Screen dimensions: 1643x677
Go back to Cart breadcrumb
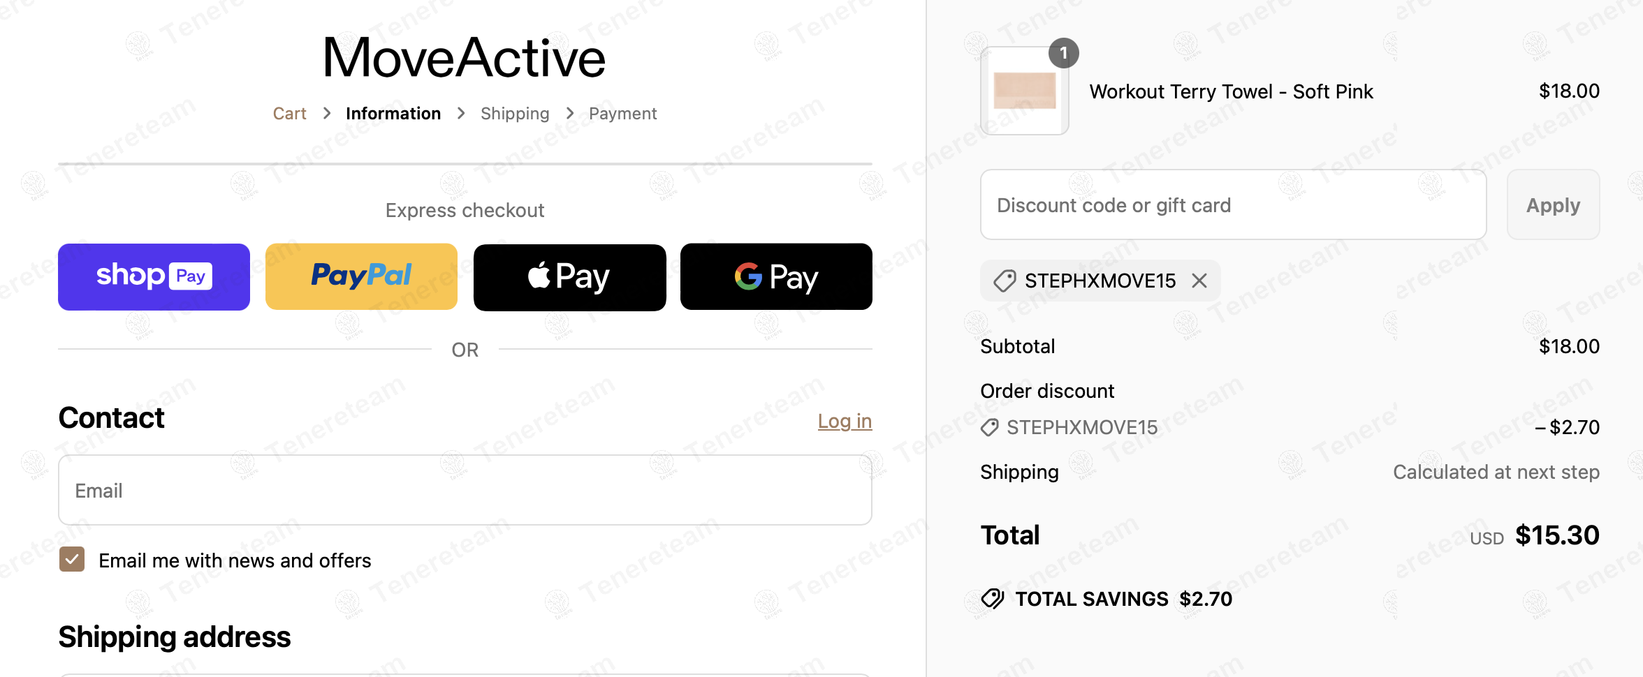[289, 114]
